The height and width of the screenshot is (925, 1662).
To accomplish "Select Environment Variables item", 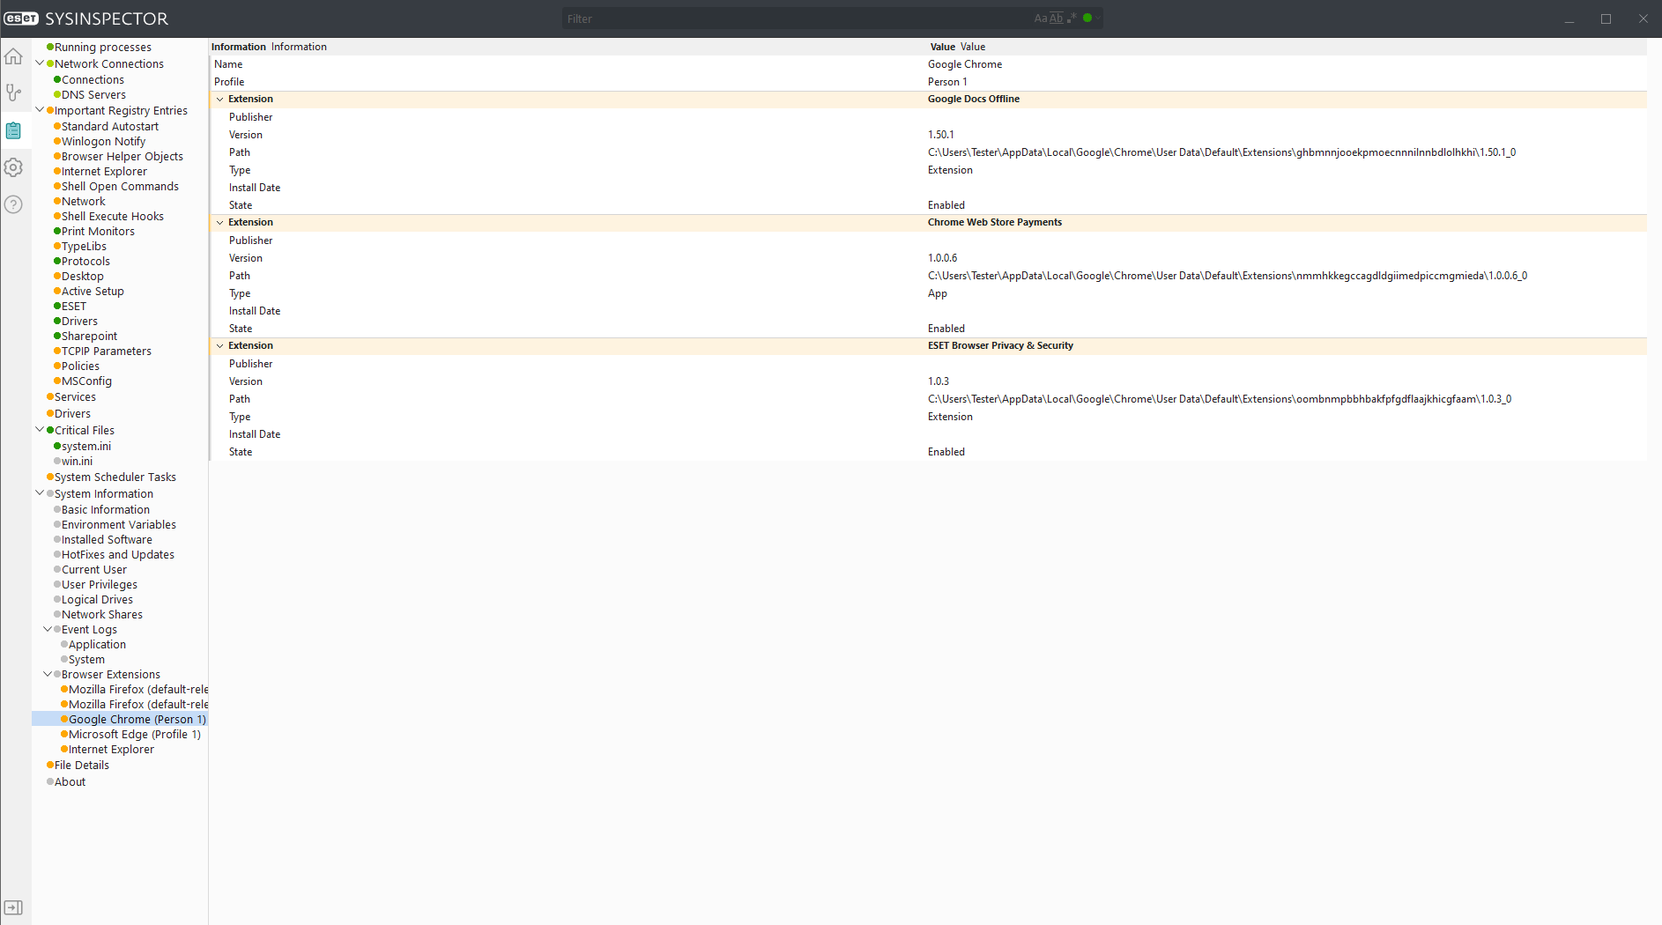I will (x=119, y=525).
